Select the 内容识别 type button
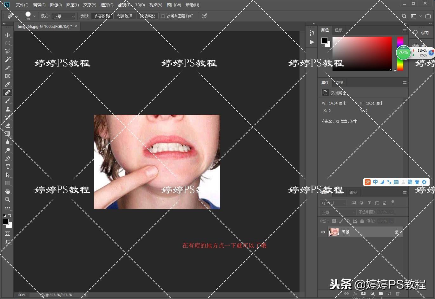Image resolution: width=435 pixels, height=299 pixels. [x=102, y=16]
